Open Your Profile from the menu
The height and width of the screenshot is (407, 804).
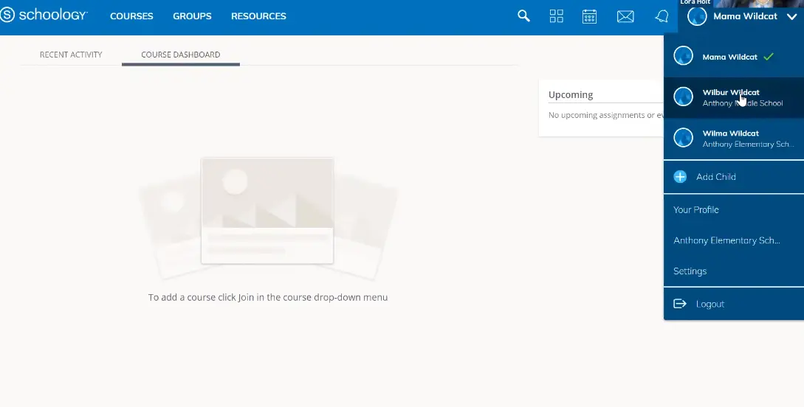(696, 209)
